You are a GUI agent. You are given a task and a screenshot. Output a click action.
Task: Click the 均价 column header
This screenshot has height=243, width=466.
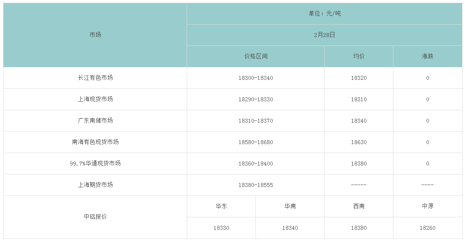point(359,56)
